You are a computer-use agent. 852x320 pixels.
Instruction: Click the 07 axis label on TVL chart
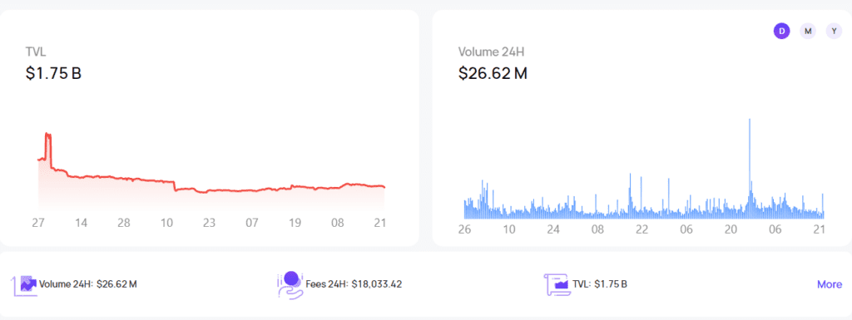(x=251, y=223)
